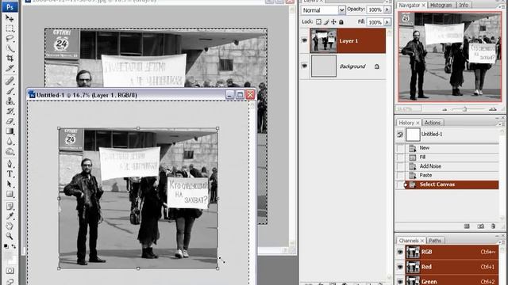Select the Rectangular Marquee tool
Image resolution: width=508 pixels, height=285 pixels.
point(10,28)
